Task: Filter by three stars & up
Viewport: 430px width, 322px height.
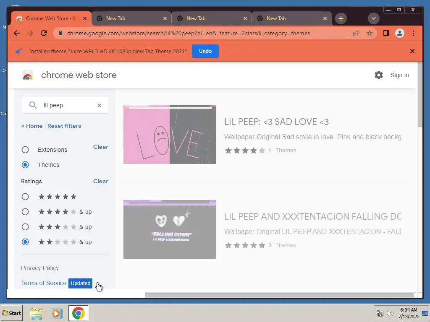Action: tap(25, 227)
